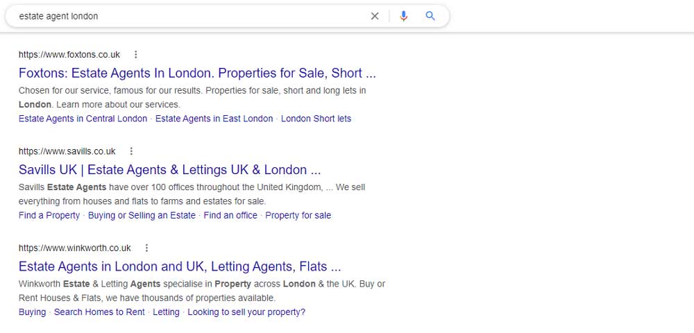Viewport: 694px width, 333px height.
Task: Visit the 'Estate Agents in Central London' sitelink
Action: click(83, 119)
